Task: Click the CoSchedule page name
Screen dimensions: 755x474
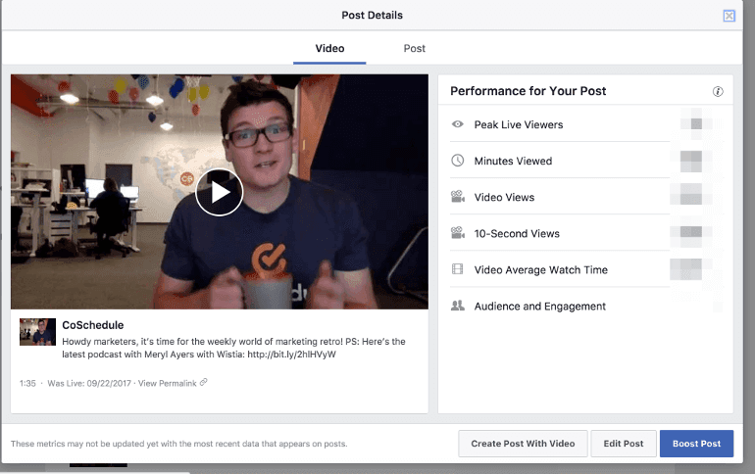Action: pyautogui.click(x=92, y=325)
